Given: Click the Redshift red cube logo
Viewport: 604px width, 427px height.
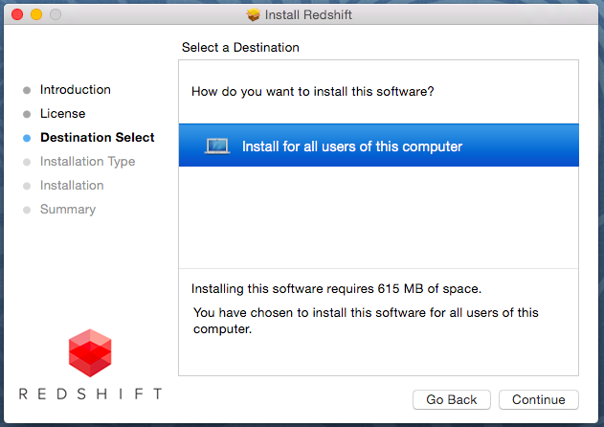Looking at the screenshot, I should [x=90, y=352].
